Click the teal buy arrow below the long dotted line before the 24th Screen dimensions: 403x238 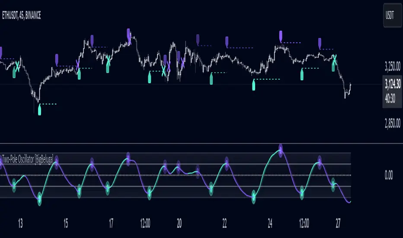(x=254, y=85)
